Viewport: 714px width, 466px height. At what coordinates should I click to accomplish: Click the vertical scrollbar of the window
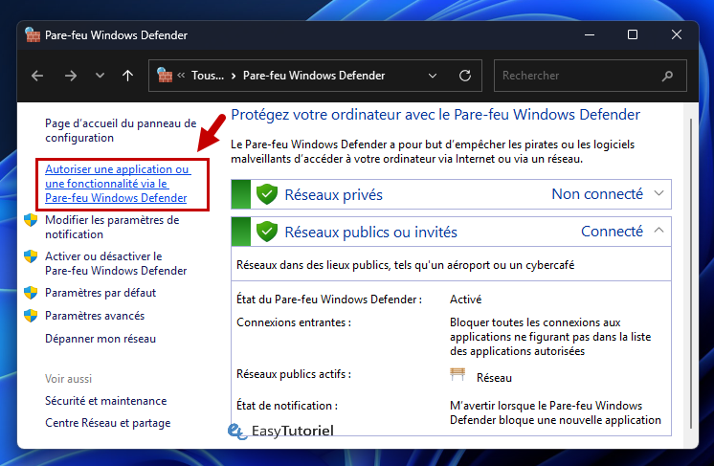[691, 273]
